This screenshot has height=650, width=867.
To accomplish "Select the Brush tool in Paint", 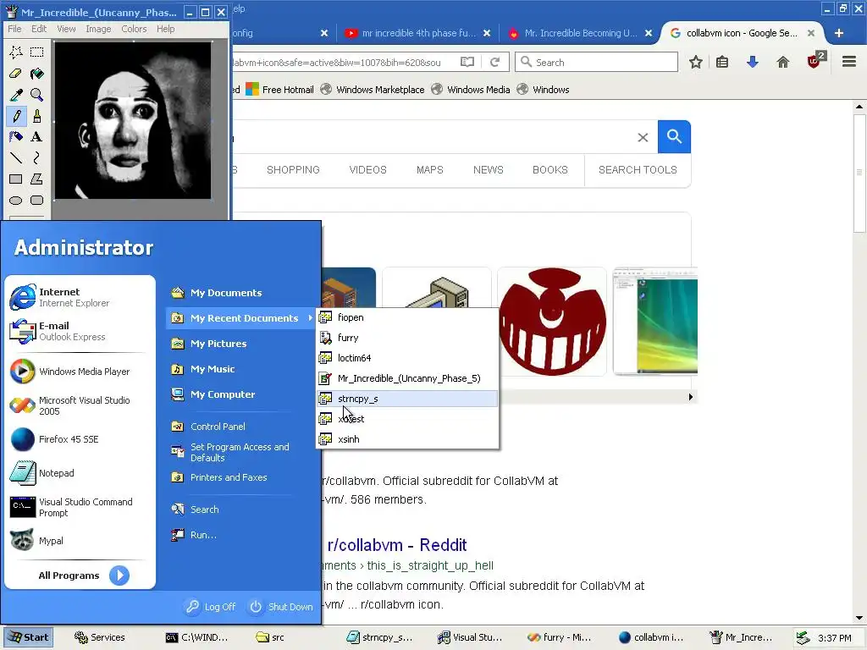I will (37, 116).
